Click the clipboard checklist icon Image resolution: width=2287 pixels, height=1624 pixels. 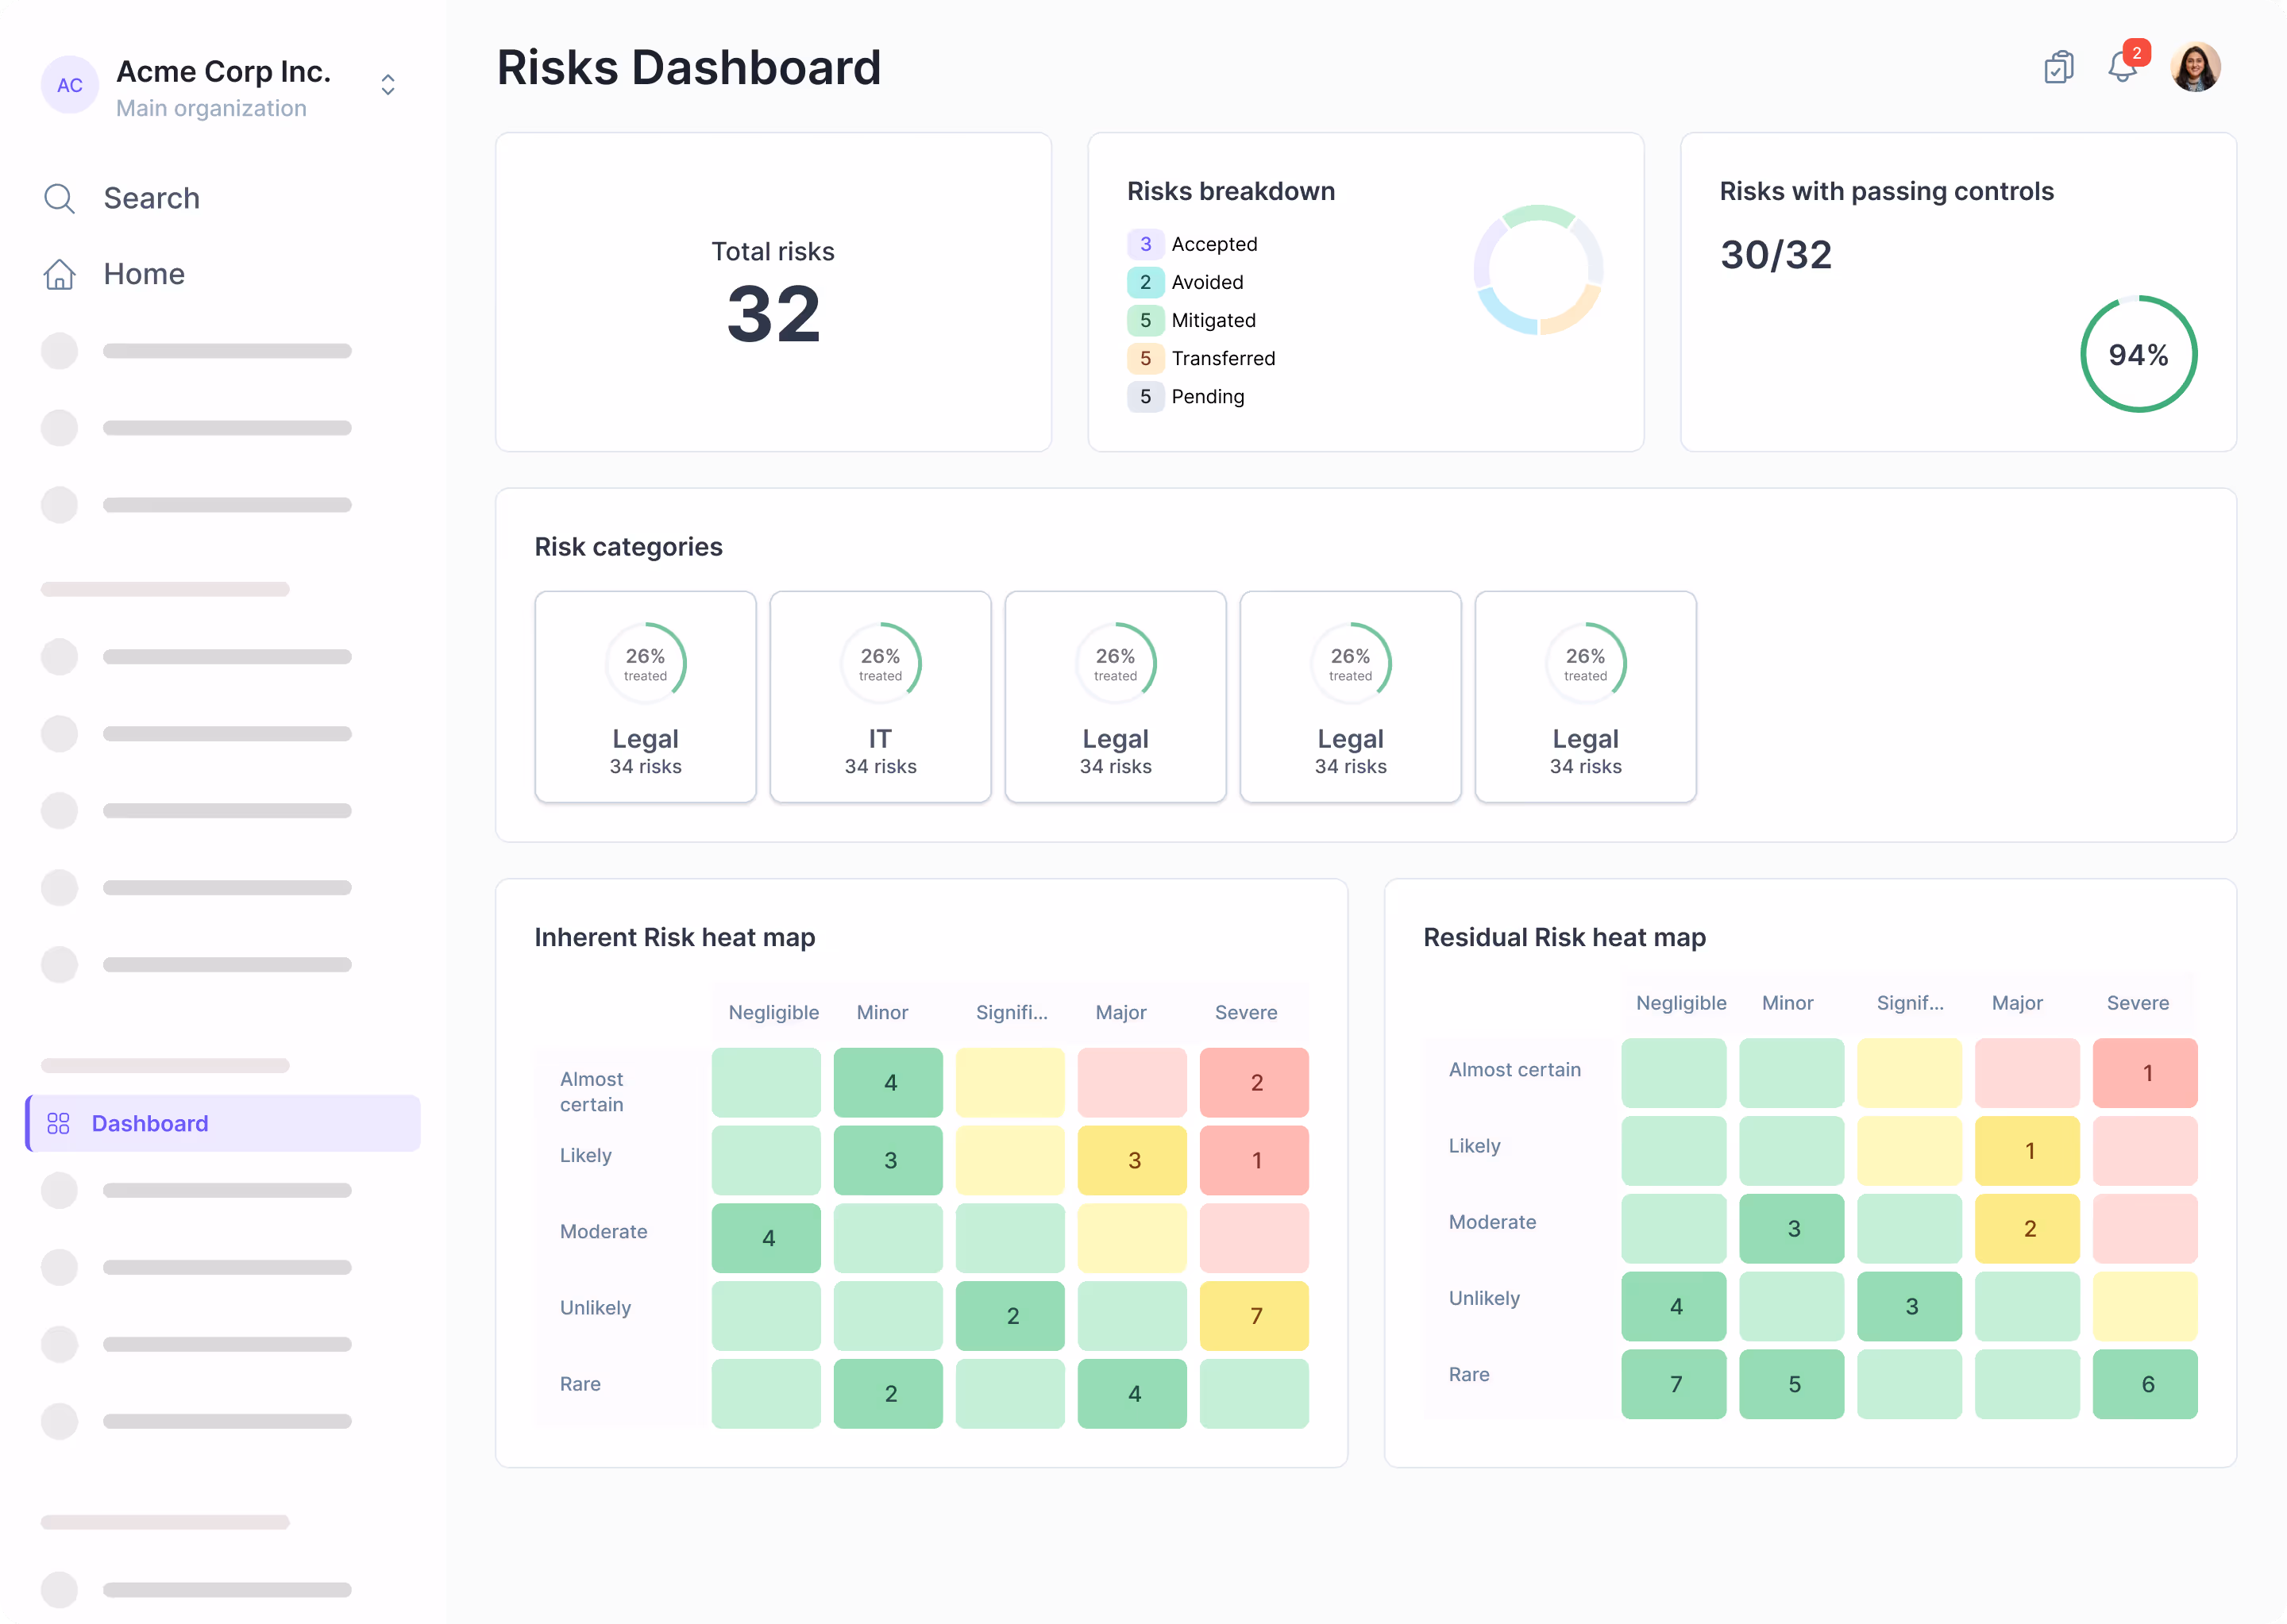2058,68
